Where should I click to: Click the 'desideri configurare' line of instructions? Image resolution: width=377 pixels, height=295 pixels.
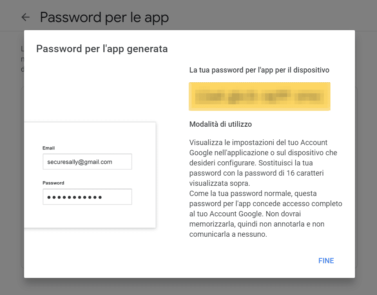pyautogui.click(x=223, y=163)
